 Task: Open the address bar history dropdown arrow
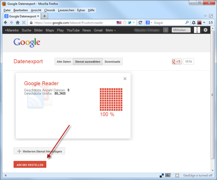134,22
